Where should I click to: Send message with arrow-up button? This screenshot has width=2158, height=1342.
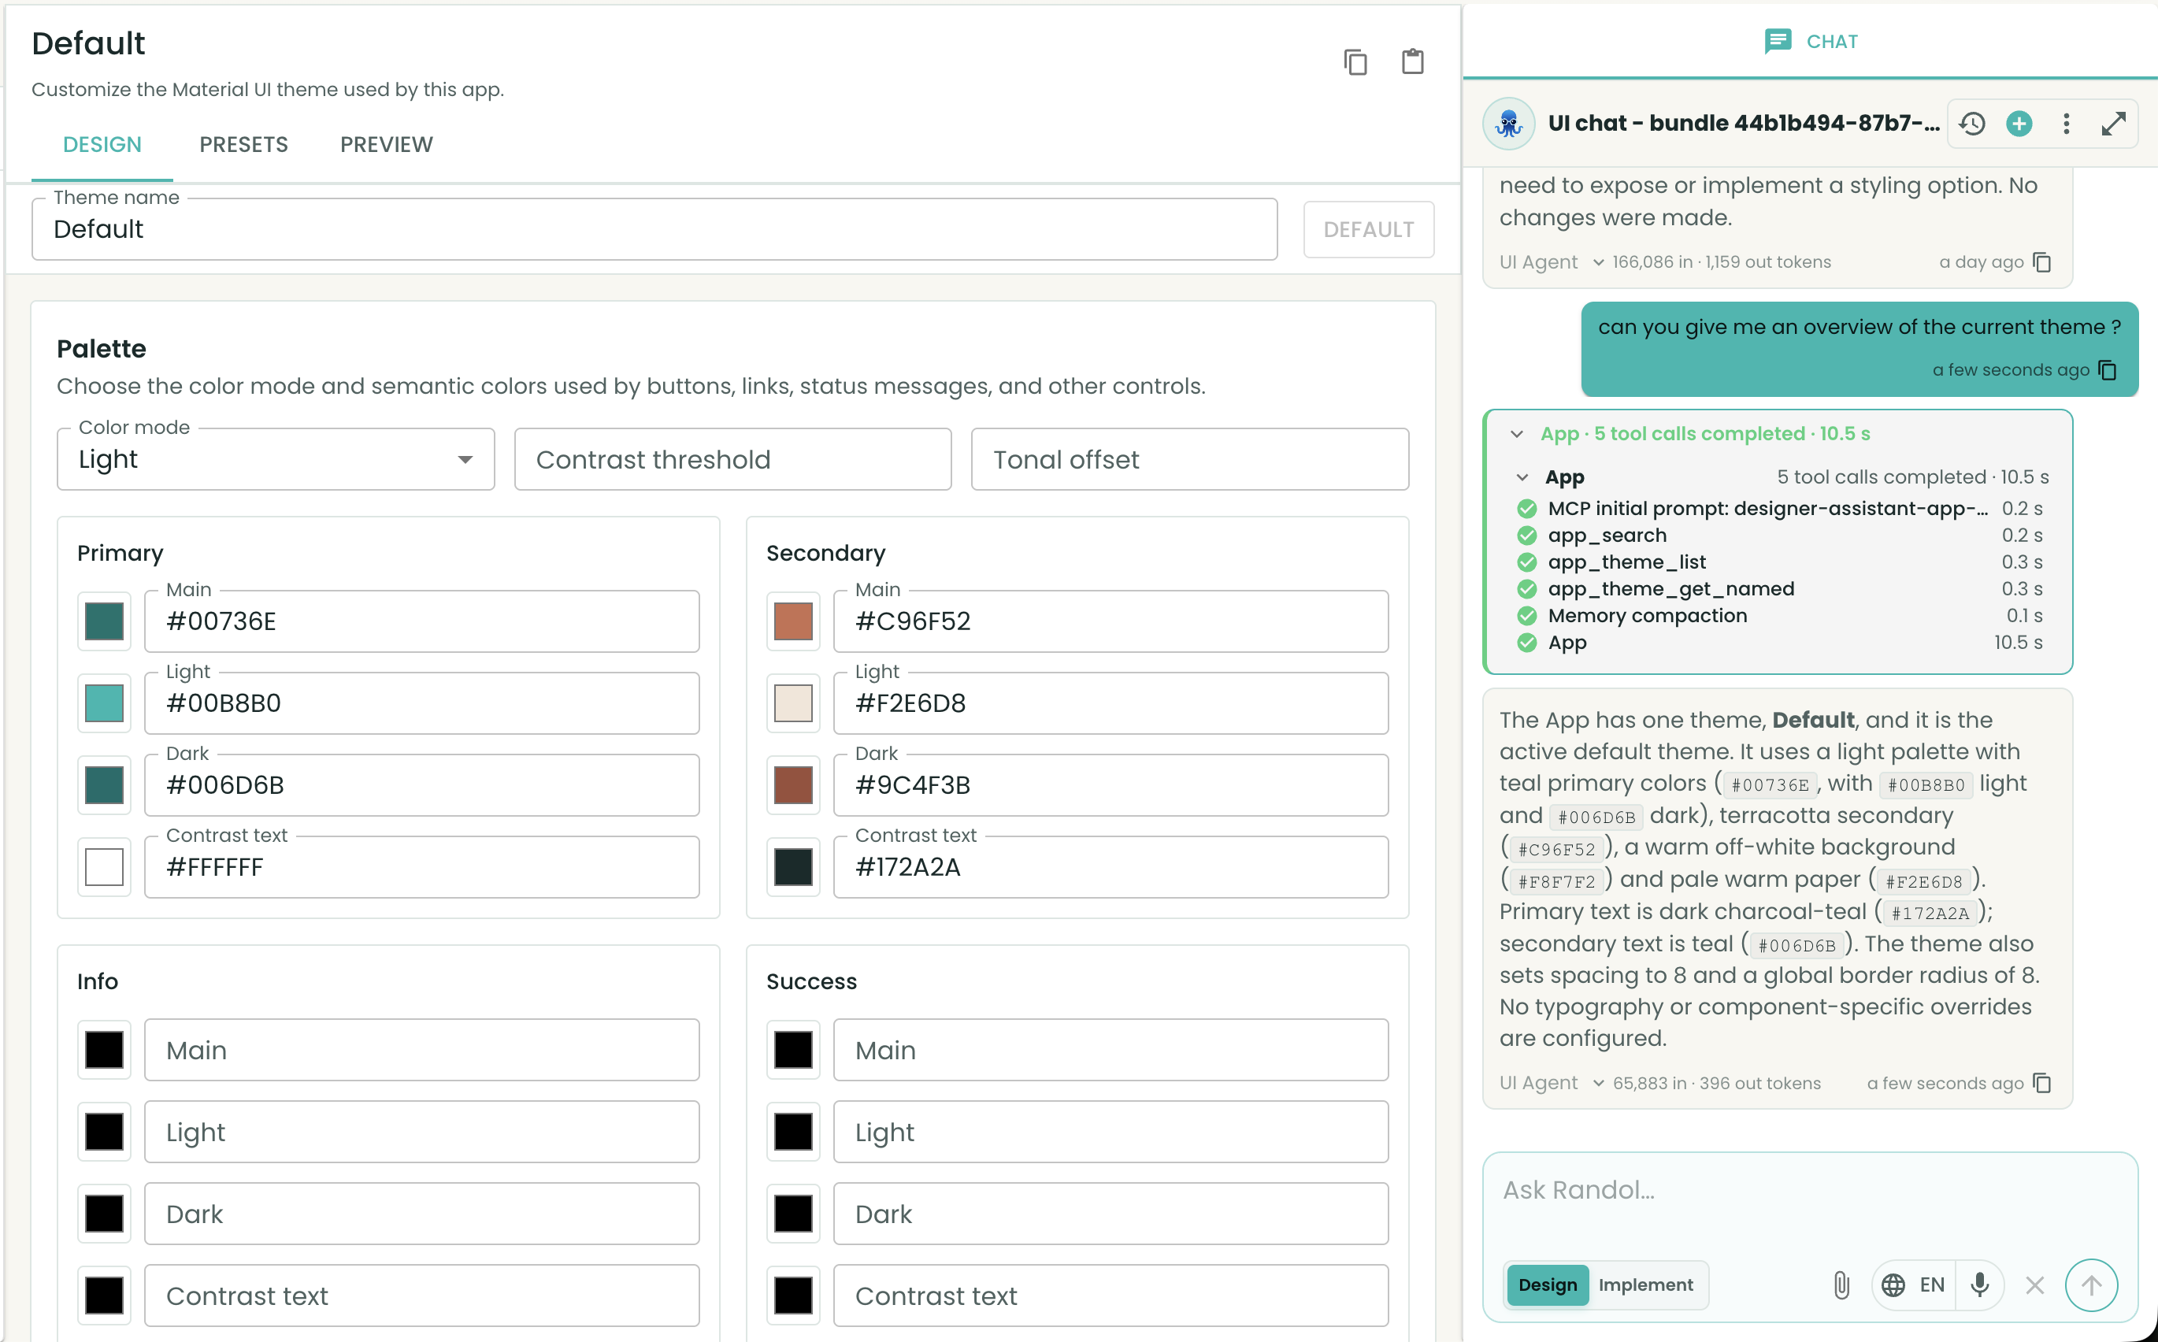click(2092, 1285)
